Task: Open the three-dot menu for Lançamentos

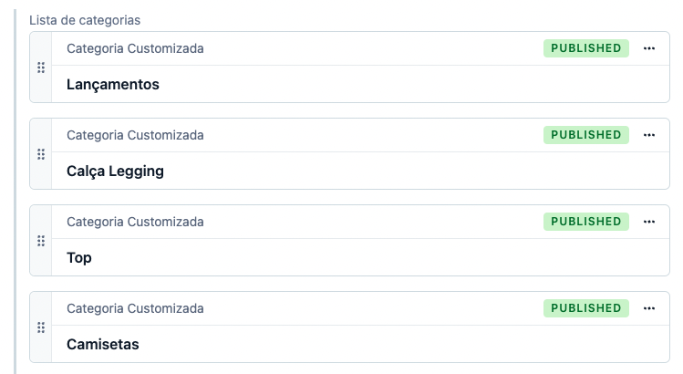Action: tap(649, 48)
